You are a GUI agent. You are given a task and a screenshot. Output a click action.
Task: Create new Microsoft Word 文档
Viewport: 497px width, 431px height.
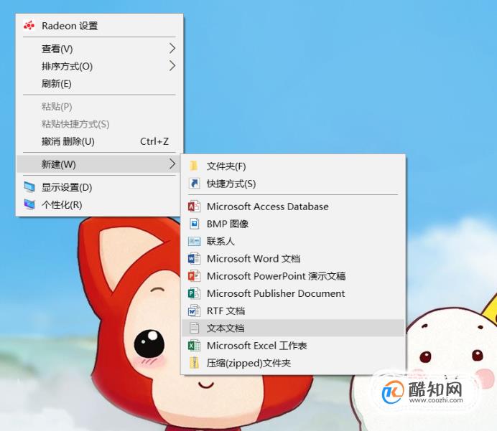(x=293, y=259)
